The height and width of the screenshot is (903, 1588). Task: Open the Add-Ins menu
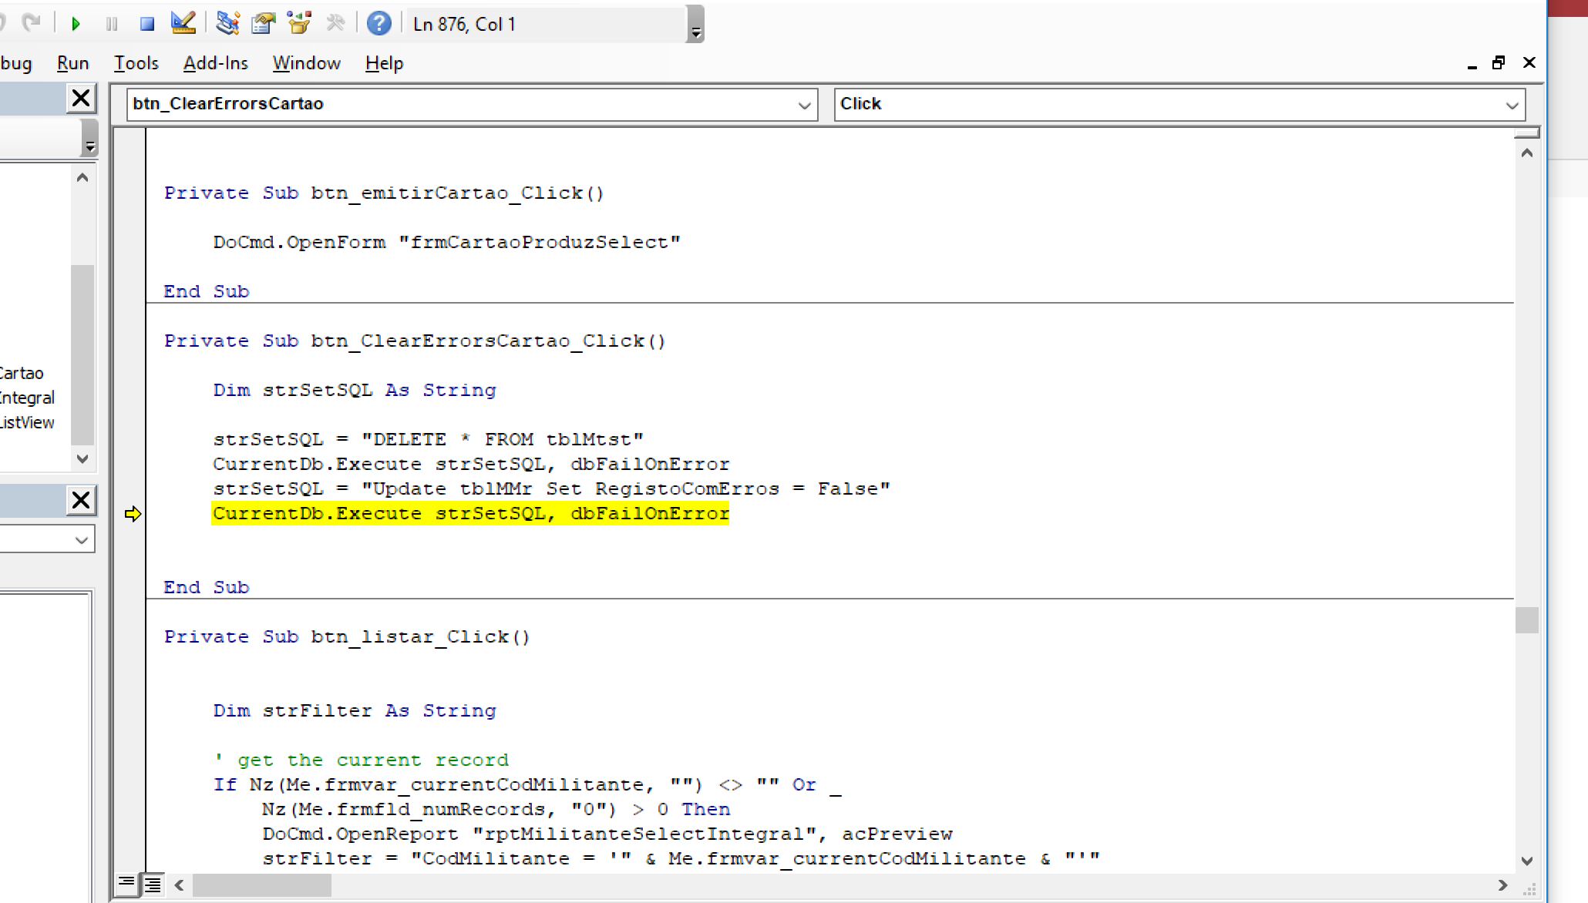[x=215, y=63]
